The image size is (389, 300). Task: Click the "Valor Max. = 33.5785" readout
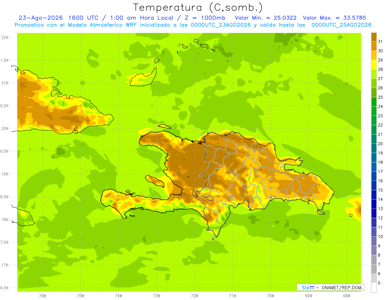coord(334,18)
